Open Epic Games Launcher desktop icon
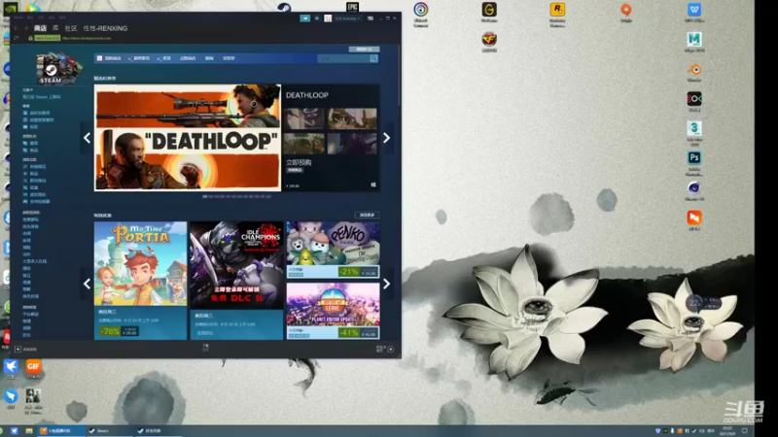The width and height of the screenshot is (778, 437). coord(352,7)
